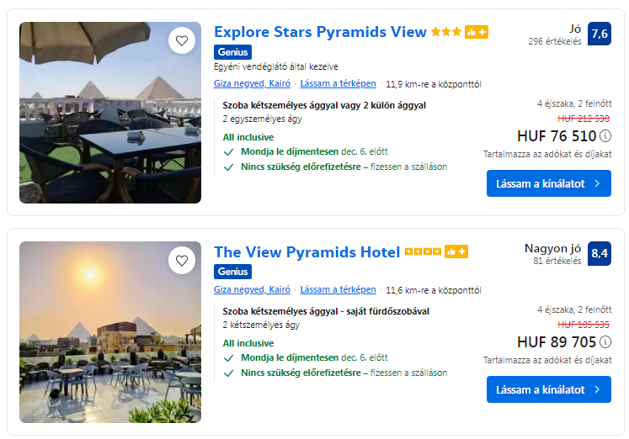Open The View Pyramids sunset photo thumbnail
Viewport: 629px width, 439px height.
pyautogui.click(x=110, y=332)
